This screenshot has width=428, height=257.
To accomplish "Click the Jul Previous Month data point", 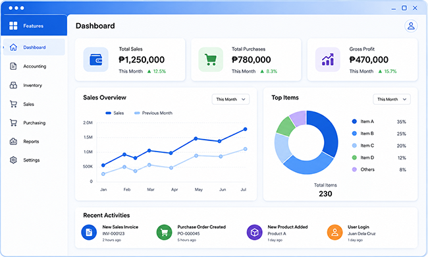I will [245, 149].
